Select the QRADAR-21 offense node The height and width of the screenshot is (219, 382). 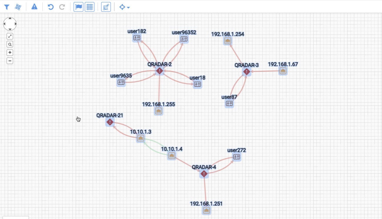coord(110,122)
